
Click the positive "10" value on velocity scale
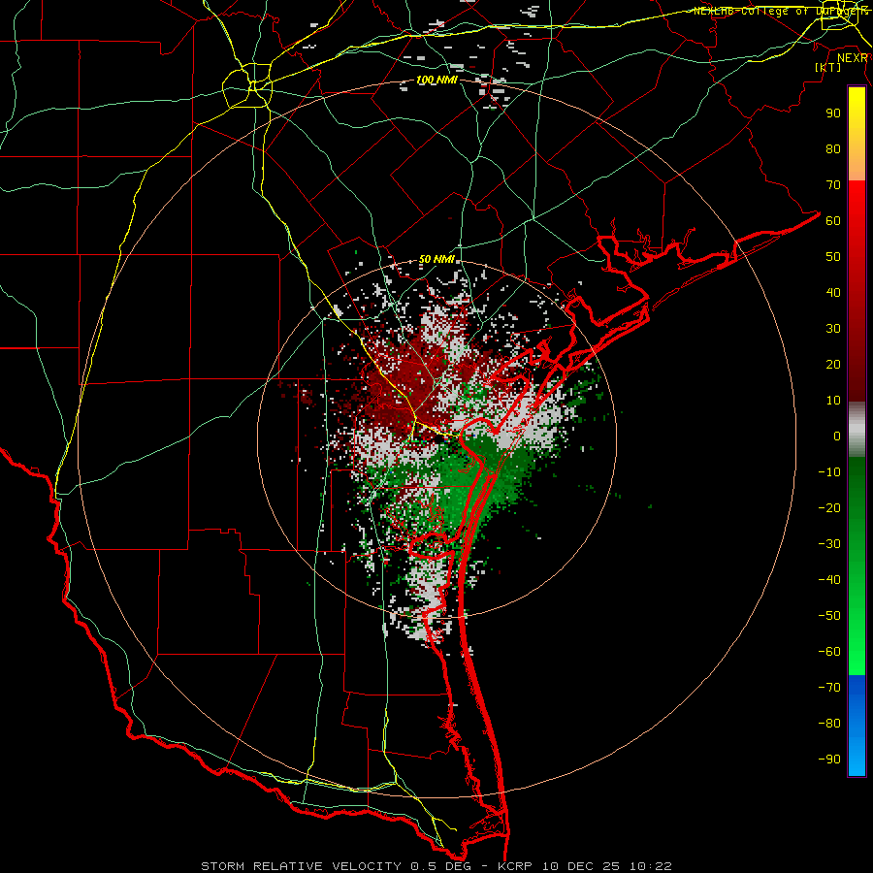point(833,401)
